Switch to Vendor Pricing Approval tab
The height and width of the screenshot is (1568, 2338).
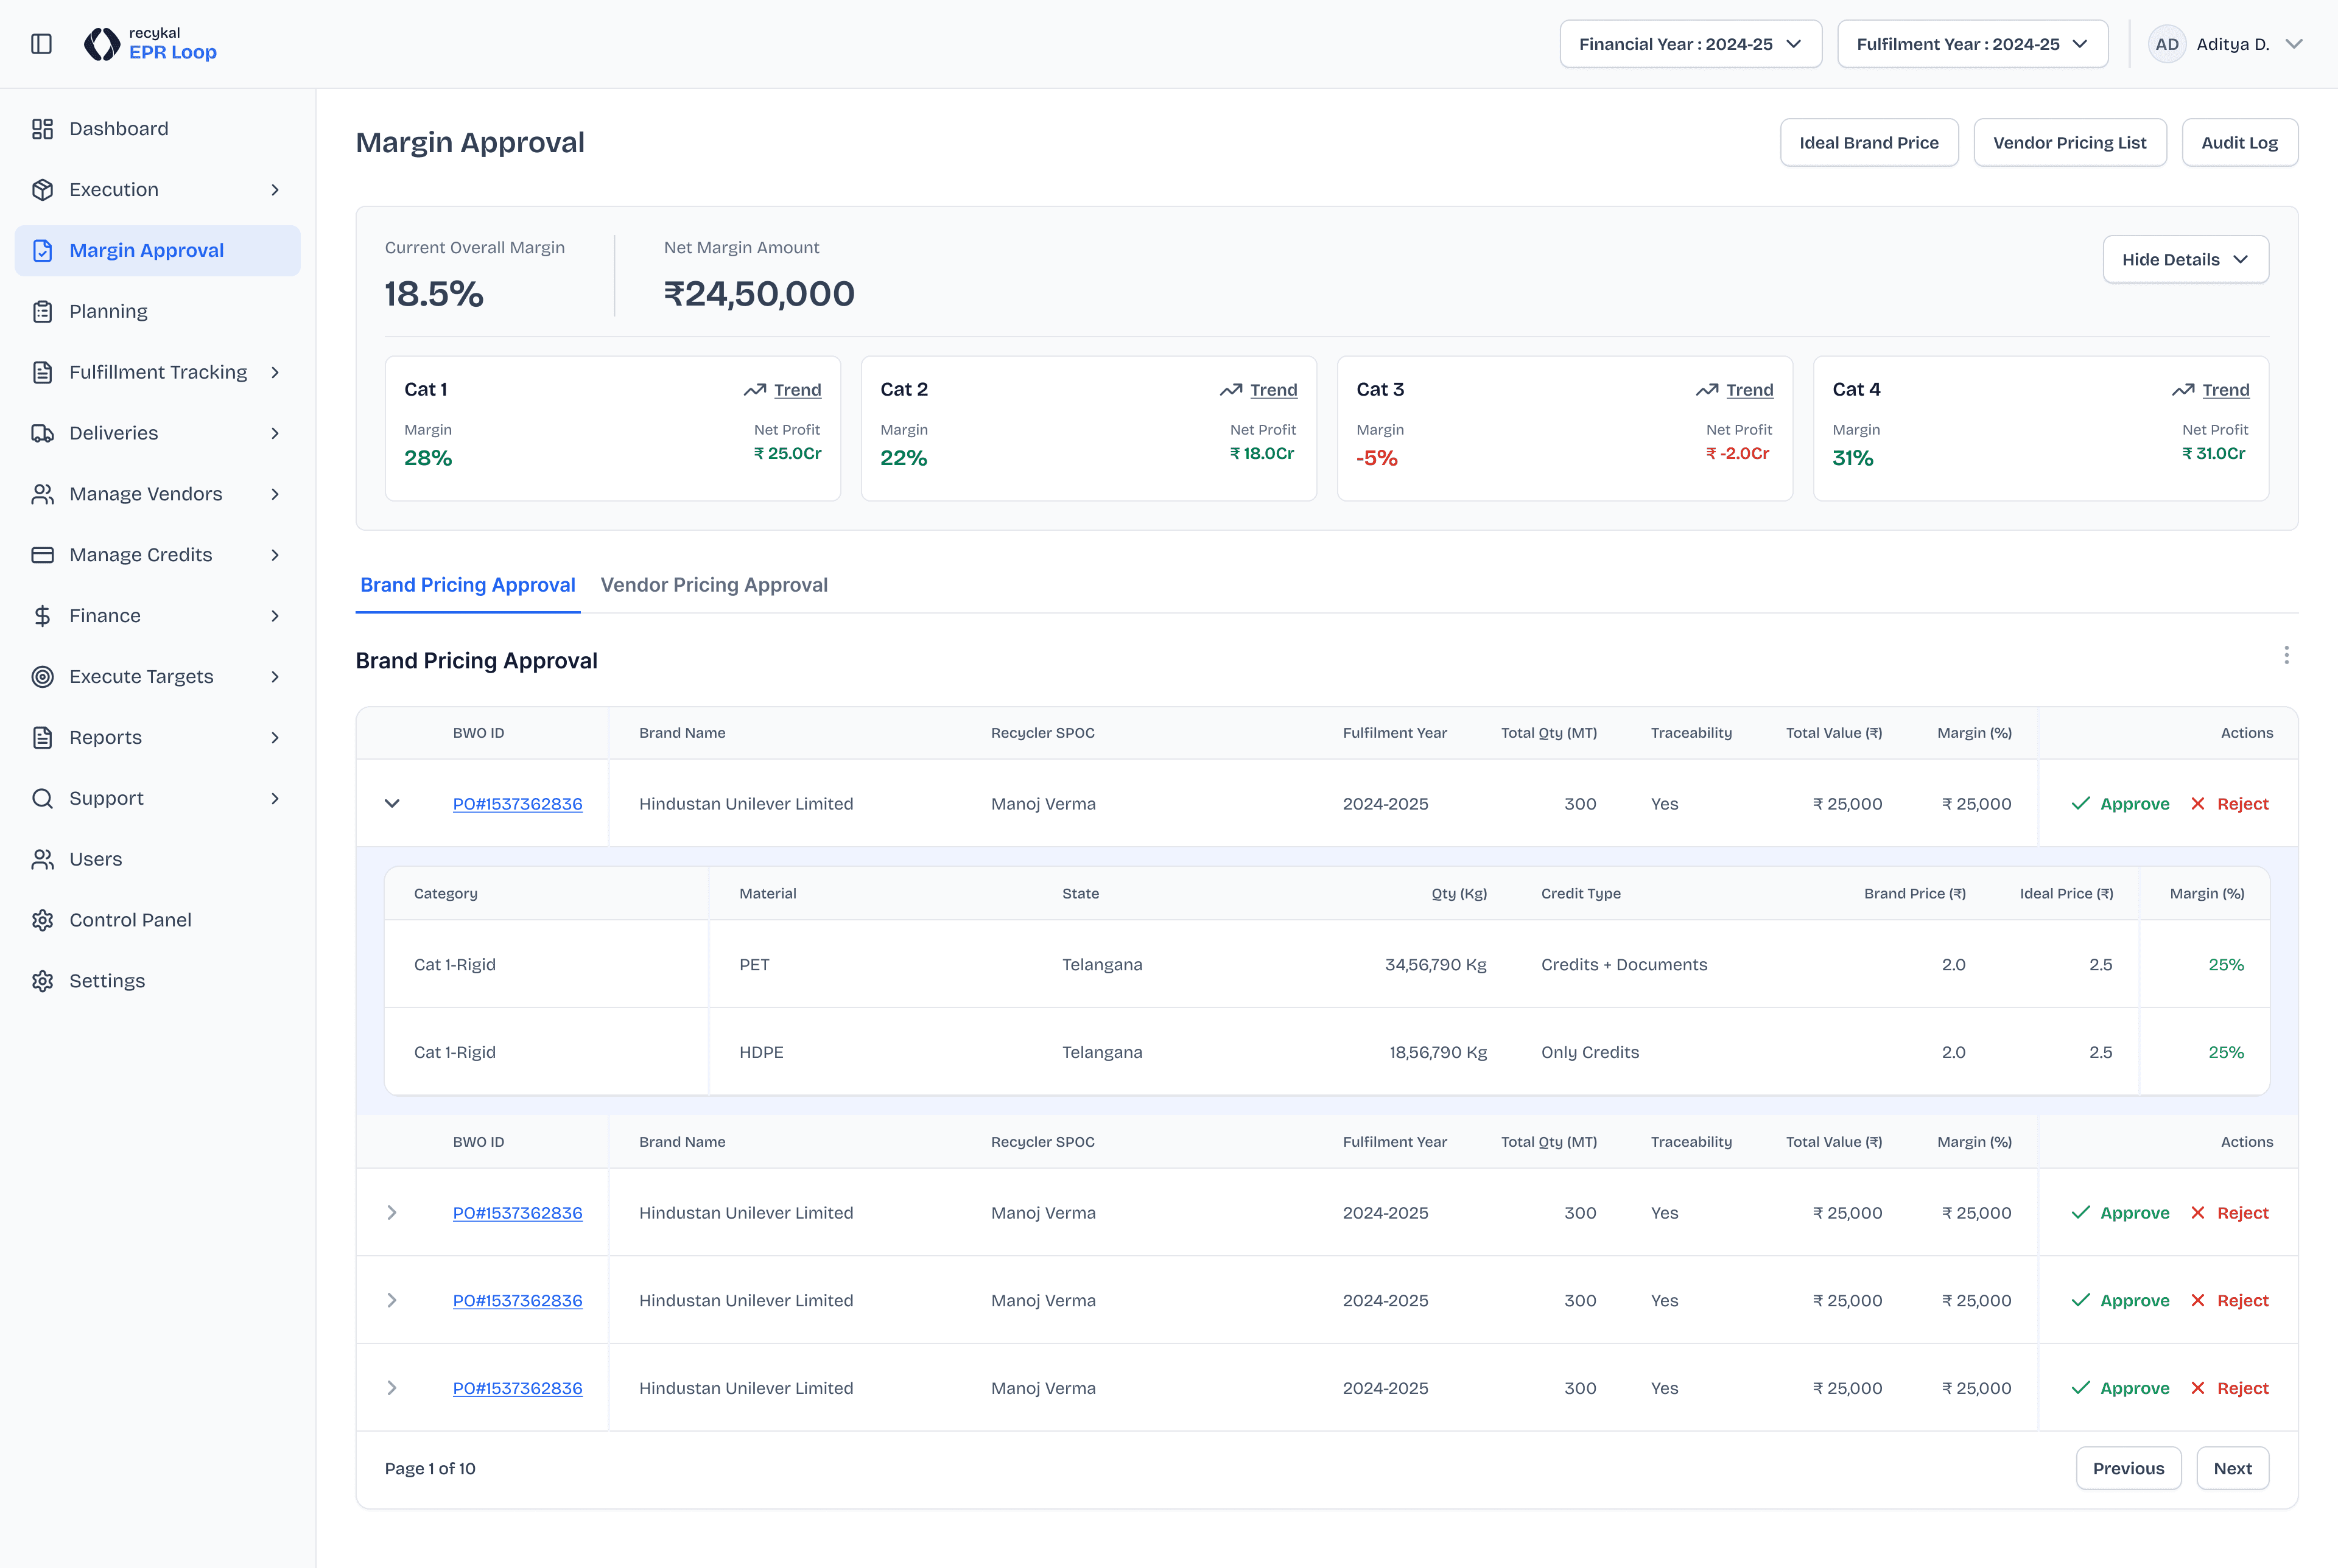tap(714, 585)
